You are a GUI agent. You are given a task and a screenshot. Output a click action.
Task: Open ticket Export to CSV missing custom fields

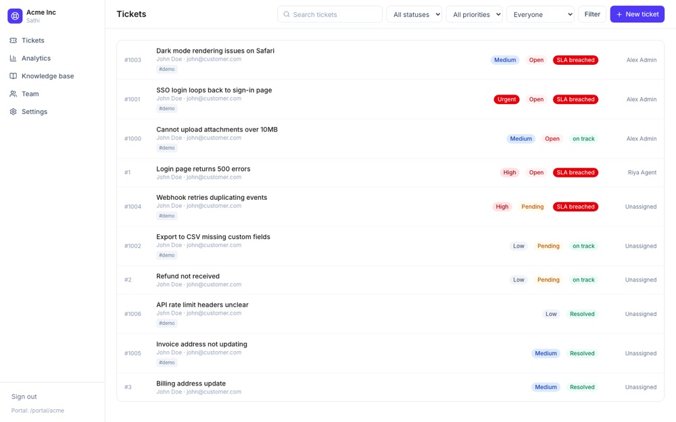tap(213, 237)
